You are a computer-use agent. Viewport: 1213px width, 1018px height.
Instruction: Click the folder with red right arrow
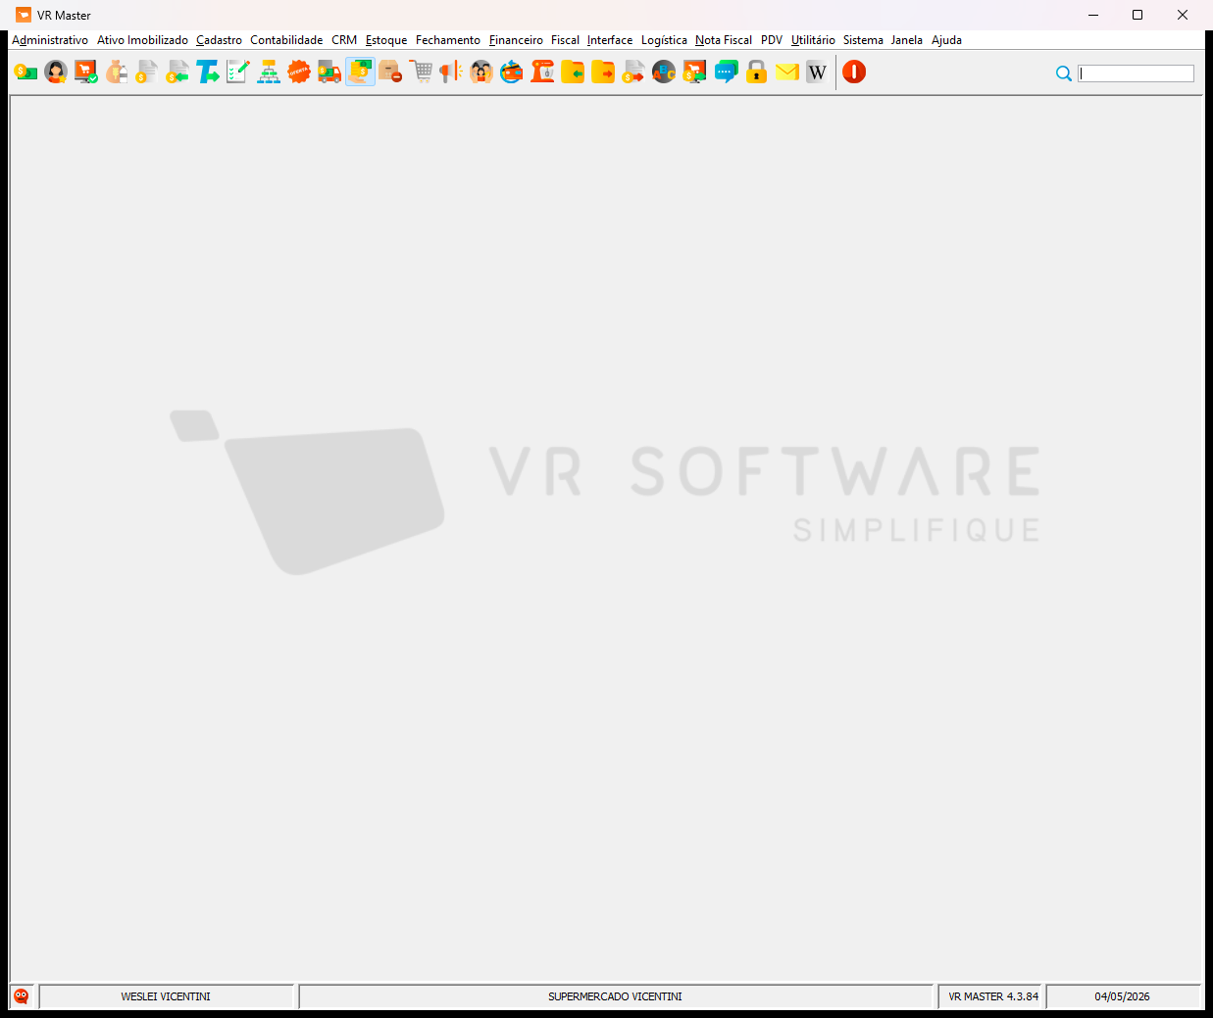[603, 72]
